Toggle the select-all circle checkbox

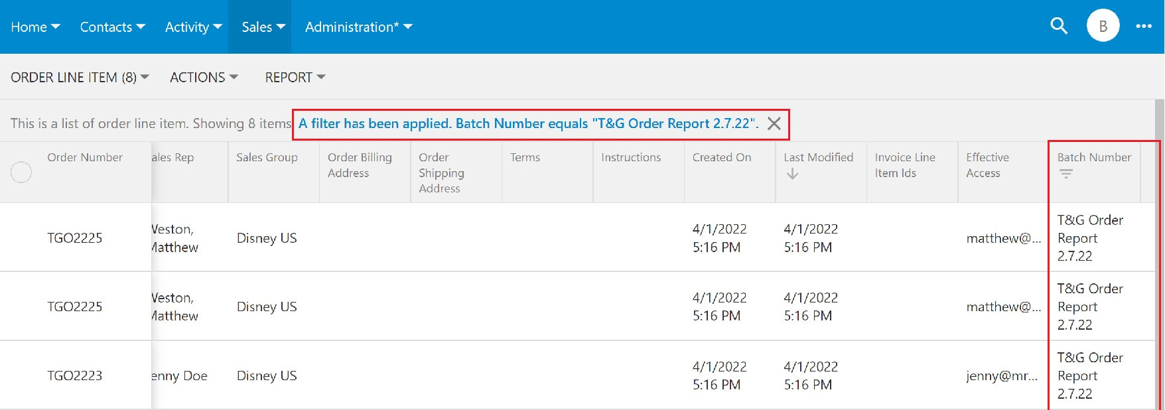tap(21, 172)
